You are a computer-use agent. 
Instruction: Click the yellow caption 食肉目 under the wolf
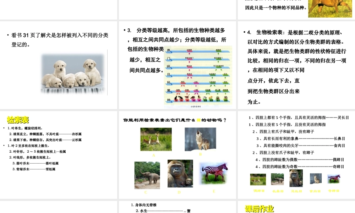315,191
